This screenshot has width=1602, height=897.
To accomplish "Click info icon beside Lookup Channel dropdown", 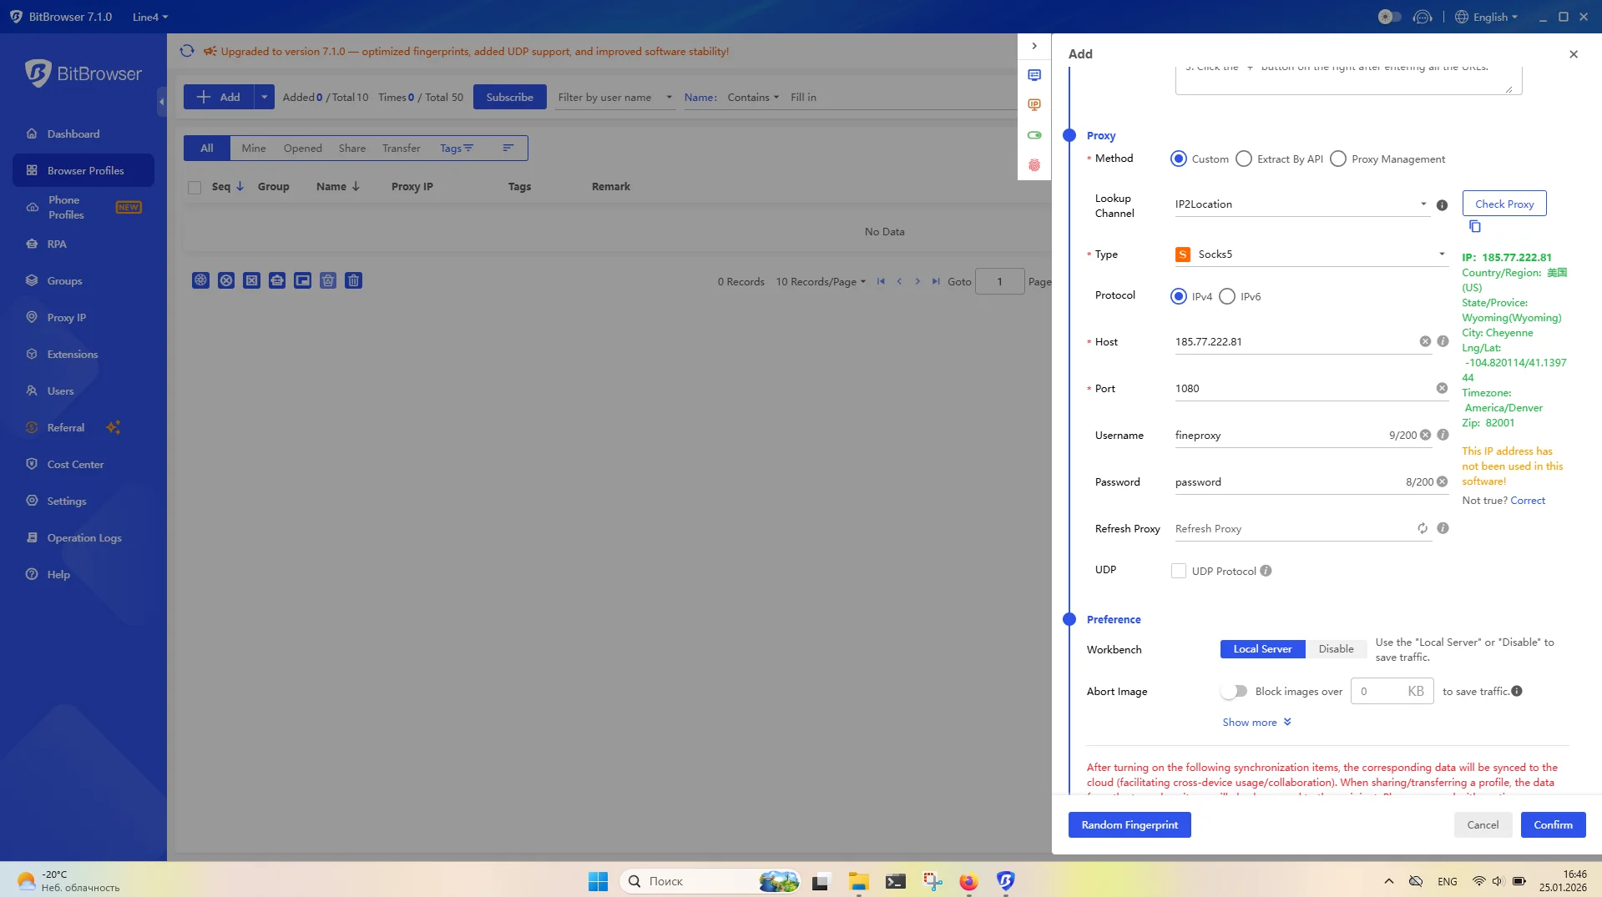I will [1442, 205].
